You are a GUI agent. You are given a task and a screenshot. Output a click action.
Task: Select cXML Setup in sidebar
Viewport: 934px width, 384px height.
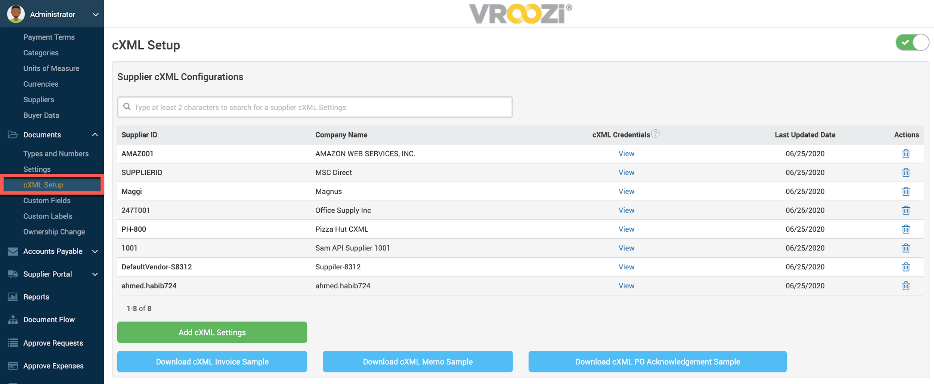(x=52, y=185)
